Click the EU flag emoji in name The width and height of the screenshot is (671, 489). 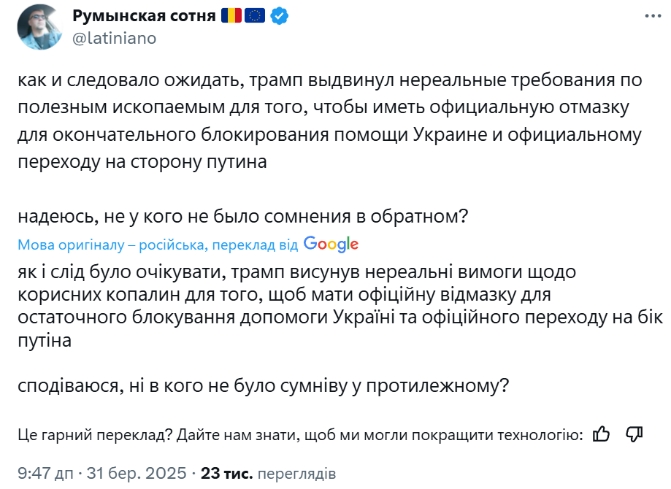pyautogui.click(x=255, y=16)
